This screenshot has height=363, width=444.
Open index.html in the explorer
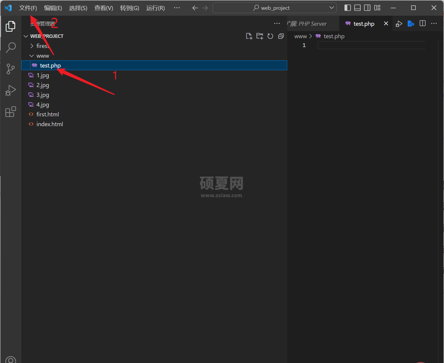[154, 124]
